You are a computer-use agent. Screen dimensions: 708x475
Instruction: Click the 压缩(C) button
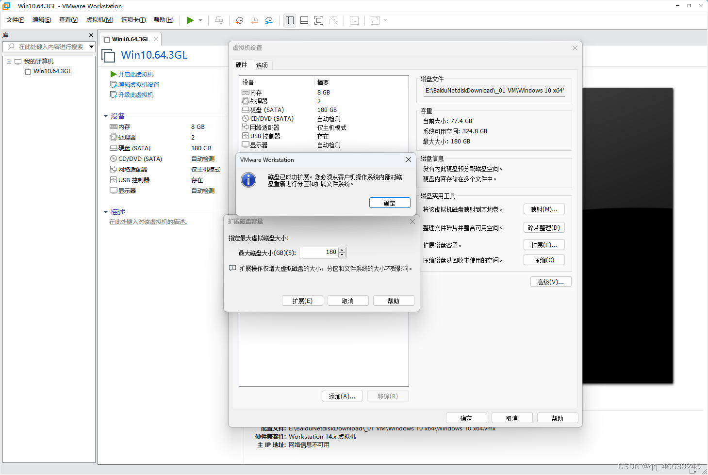coord(544,260)
